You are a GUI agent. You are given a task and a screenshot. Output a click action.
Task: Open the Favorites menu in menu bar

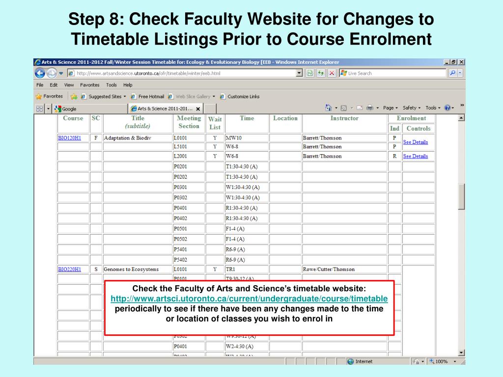coord(90,85)
